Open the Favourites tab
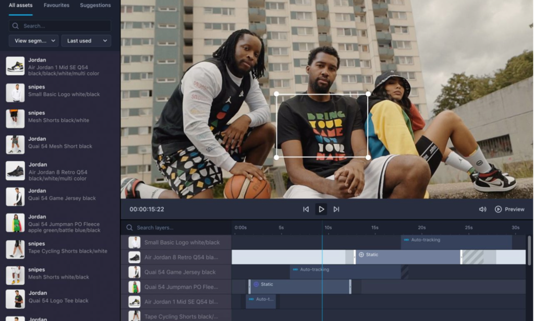 [x=56, y=5]
